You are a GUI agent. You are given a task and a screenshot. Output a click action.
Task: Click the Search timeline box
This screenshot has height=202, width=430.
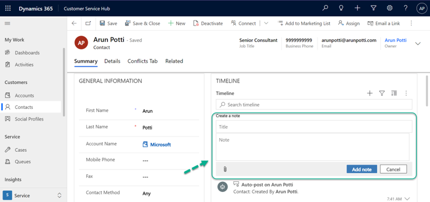tap(314, 105)
